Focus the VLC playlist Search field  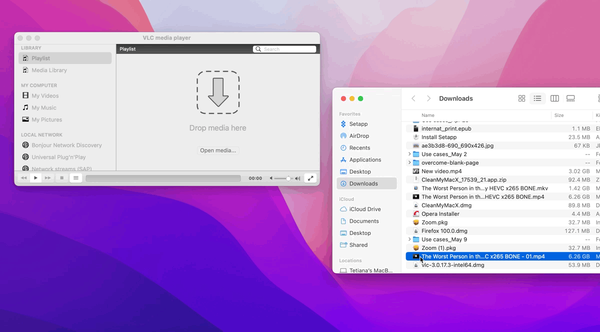(x=284, y=49)
